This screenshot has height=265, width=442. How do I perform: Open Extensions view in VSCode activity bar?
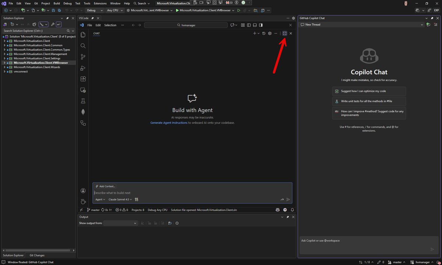pyautogui.click(x=83, y=79)
